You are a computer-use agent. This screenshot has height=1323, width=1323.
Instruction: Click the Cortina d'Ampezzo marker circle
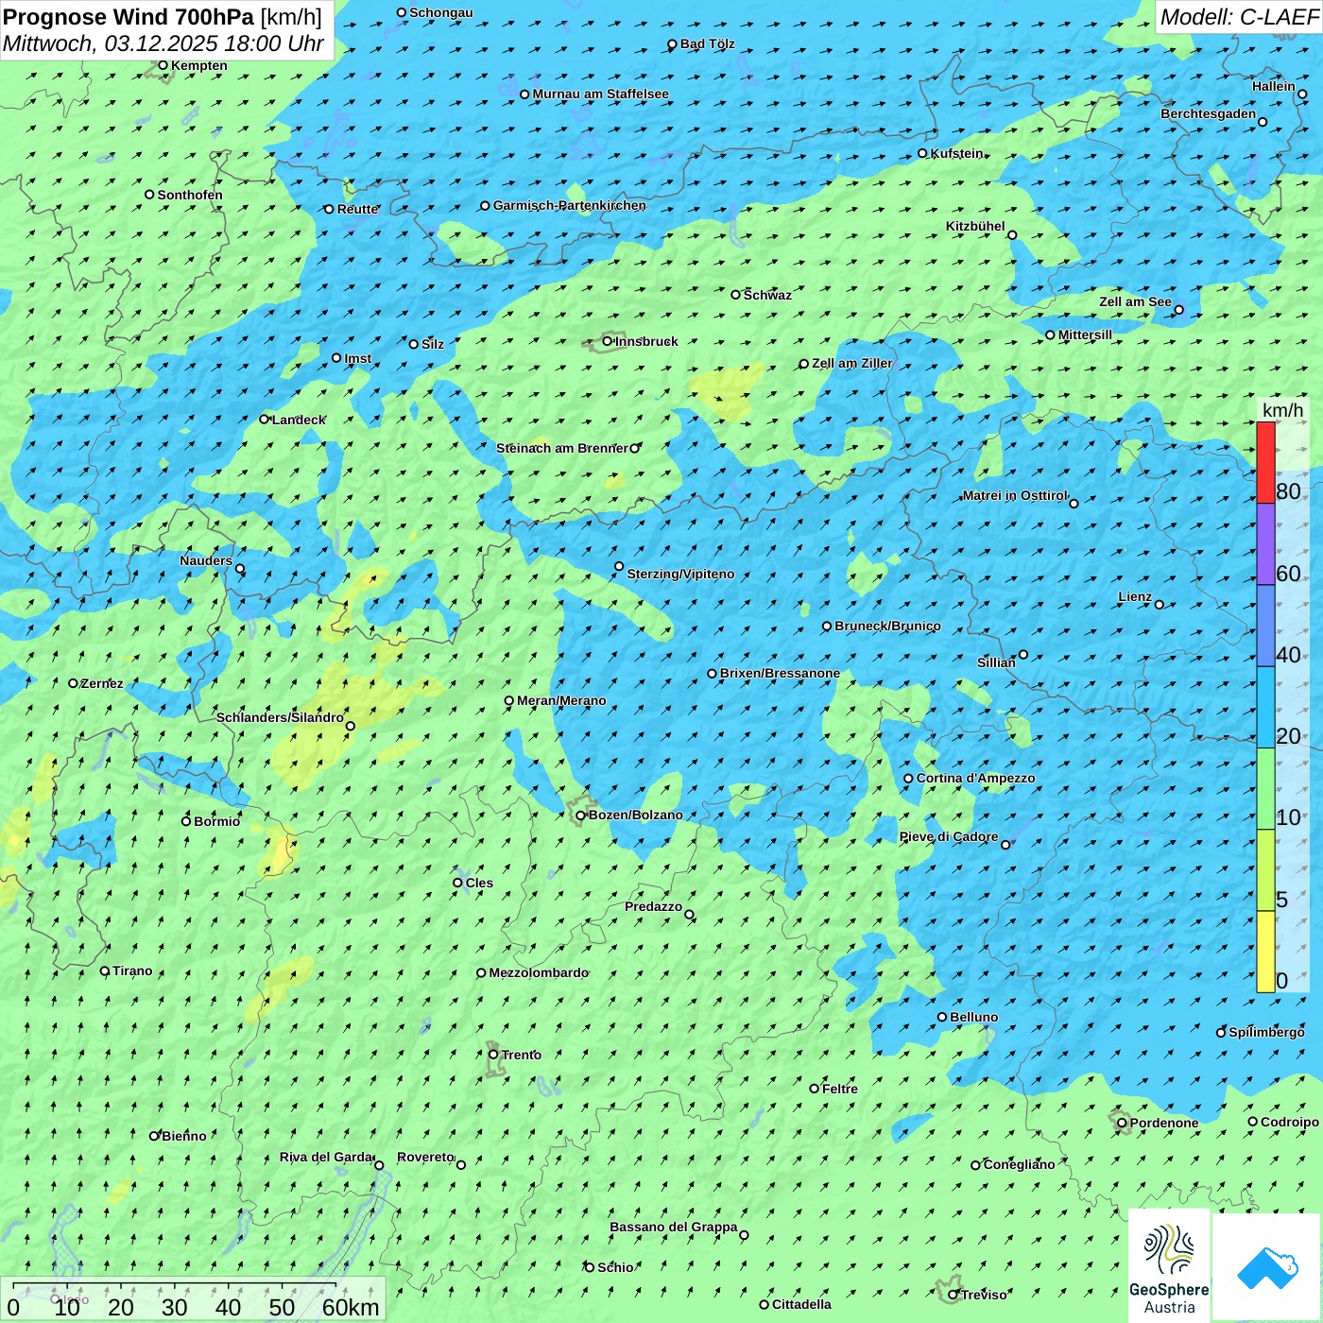pyautogui.click(x=909, y=779)
